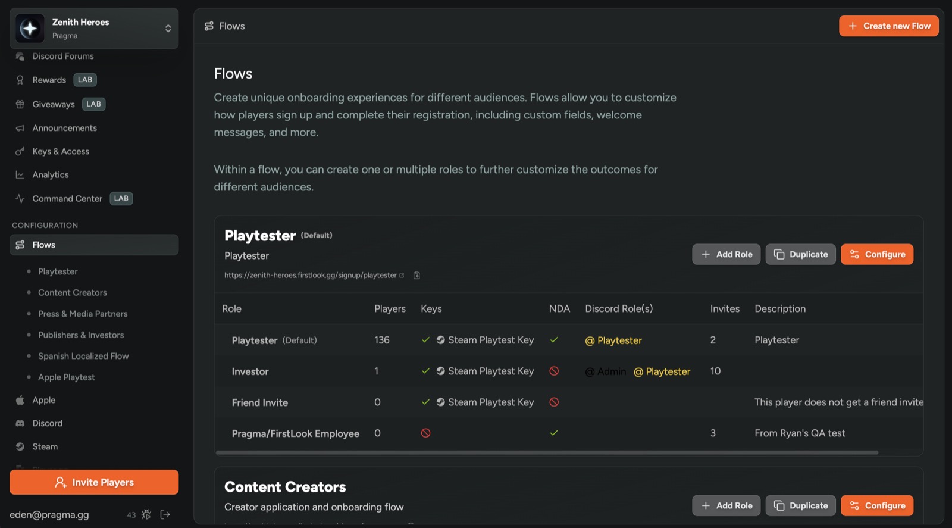Open the Playtester flow in sidebar

click(x=58, y=271)
